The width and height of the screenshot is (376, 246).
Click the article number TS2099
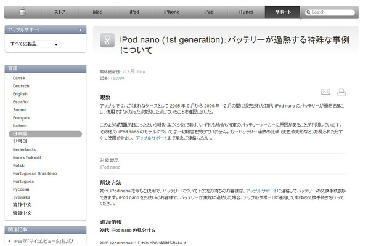click(117, 78)
